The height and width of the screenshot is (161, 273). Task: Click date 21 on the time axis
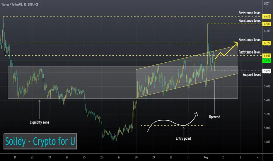tap(15, 157)
